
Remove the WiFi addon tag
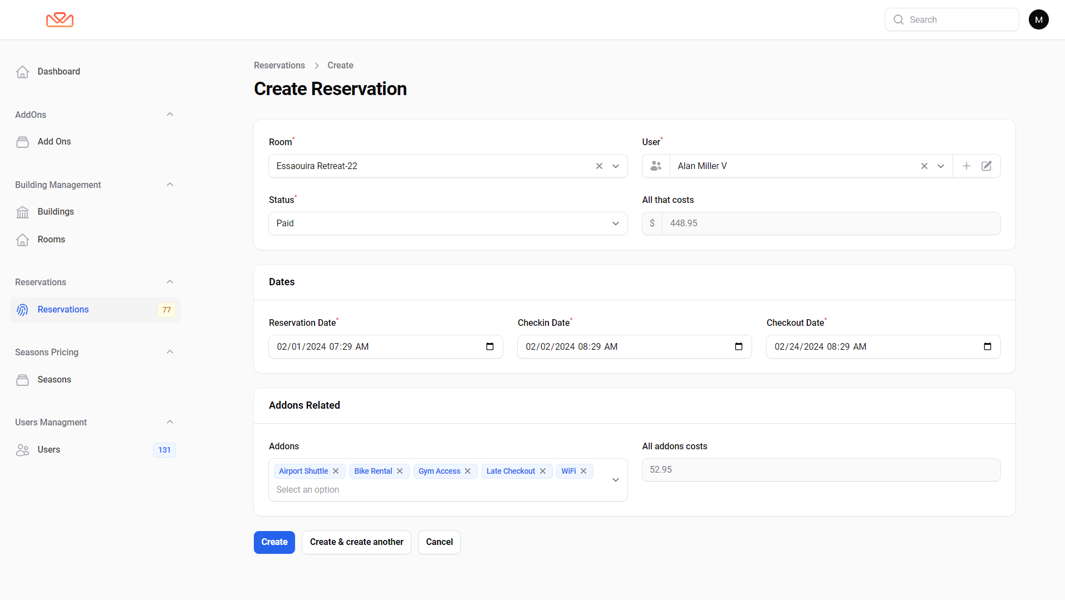(x=583, y=471)
